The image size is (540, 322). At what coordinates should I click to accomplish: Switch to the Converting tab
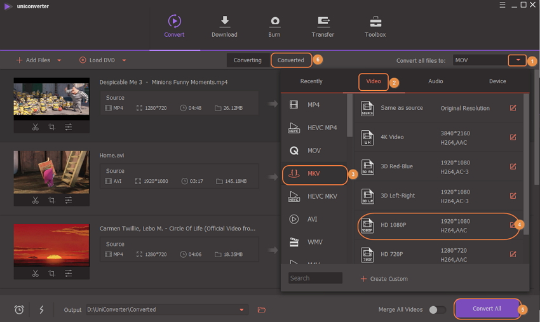pos(247,60)
